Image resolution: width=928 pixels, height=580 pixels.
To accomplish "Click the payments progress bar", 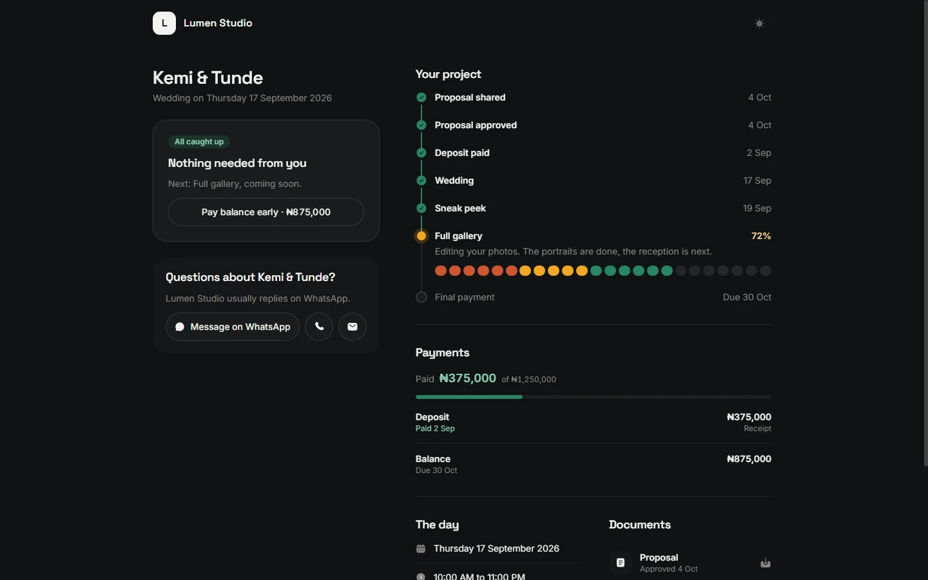I will [x=594, y=397].
